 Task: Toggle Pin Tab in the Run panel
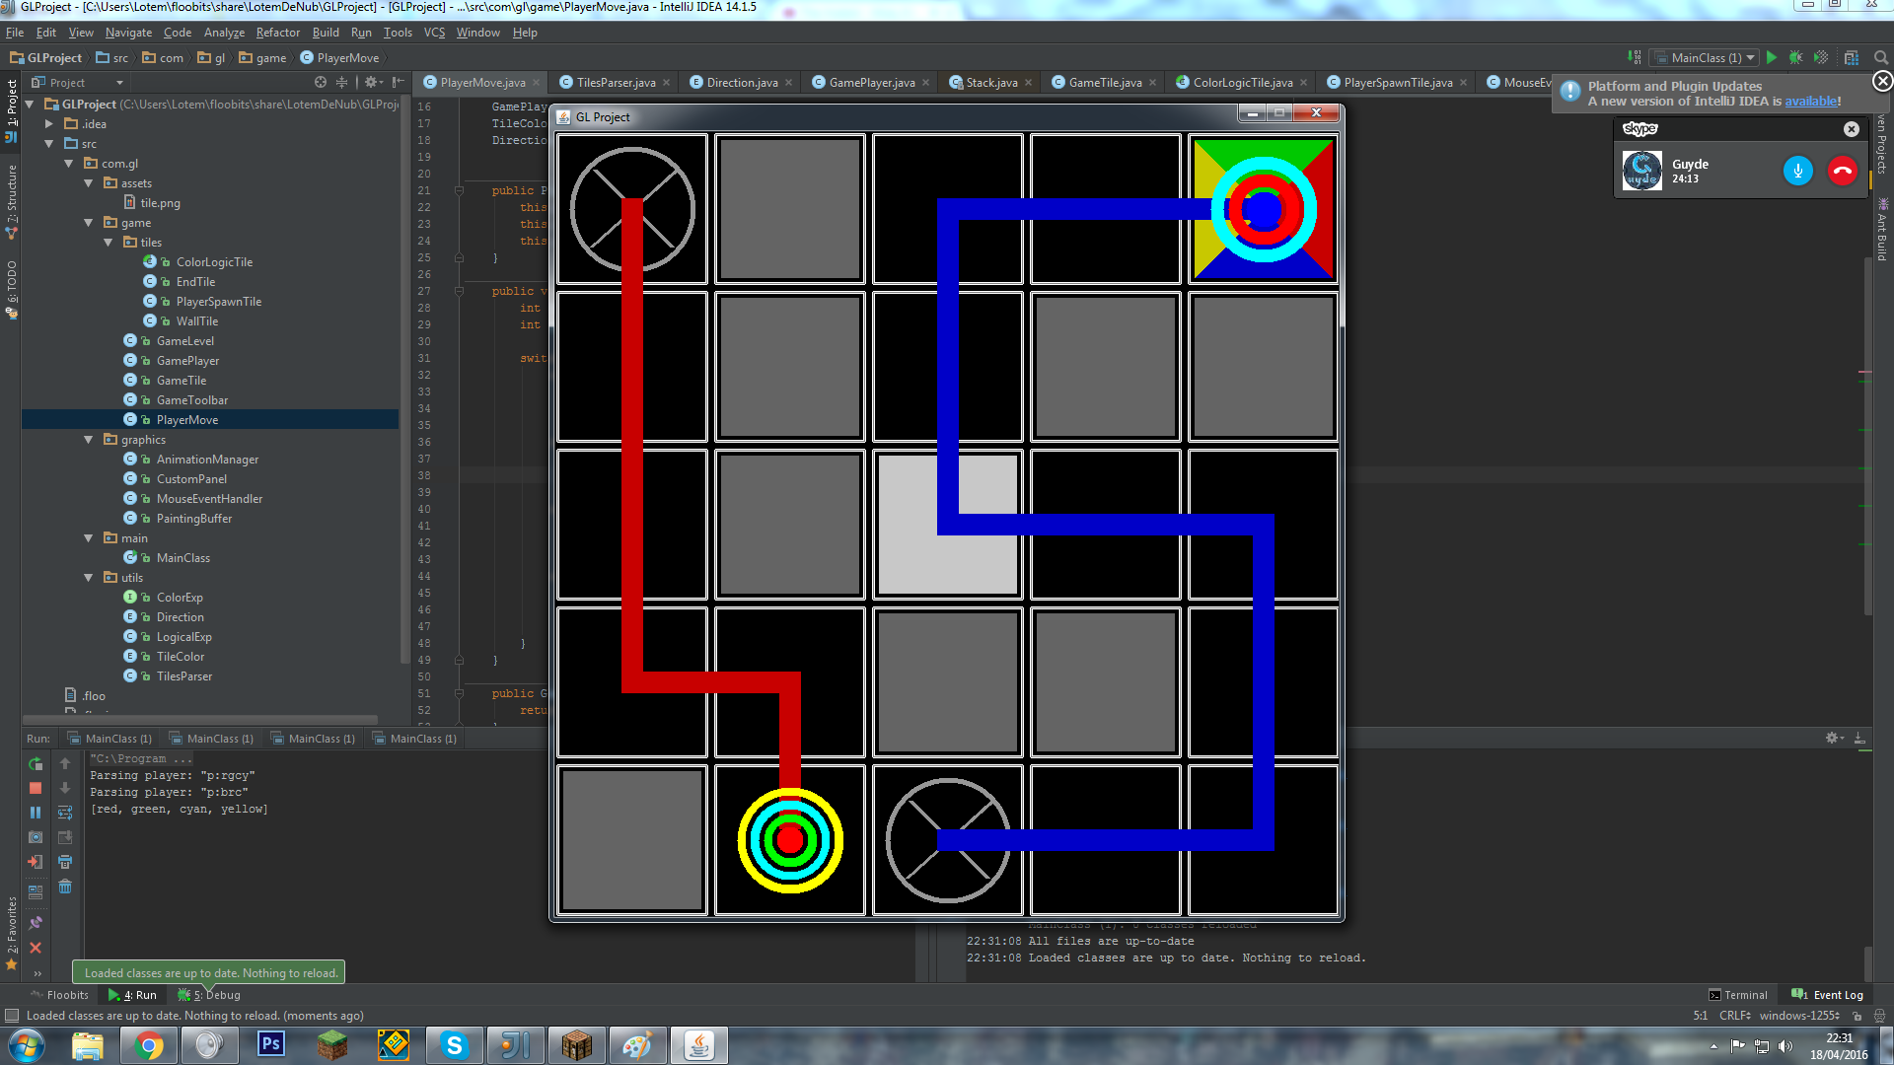36,923
